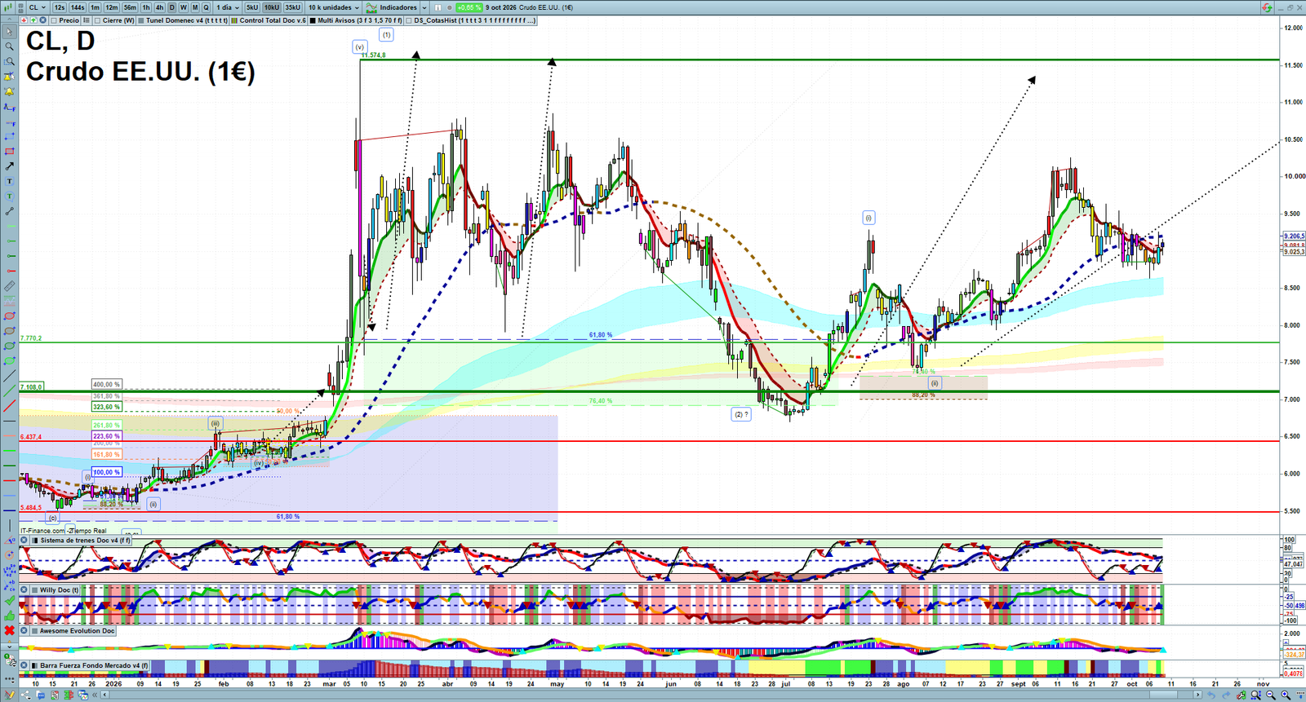Image resolution: width=1306 pixels, height=702 pixels.
Task: Expand more drawing tools chevron
Action: pyautogui.click(x=9, y=646)
